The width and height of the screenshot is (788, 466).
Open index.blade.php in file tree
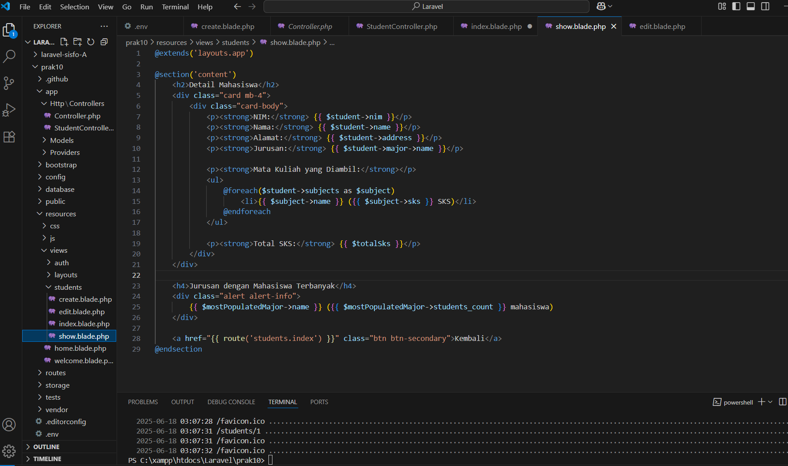[x=84, y=324]
